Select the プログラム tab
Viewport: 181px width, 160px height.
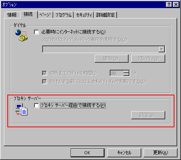(x=63, y=15)
